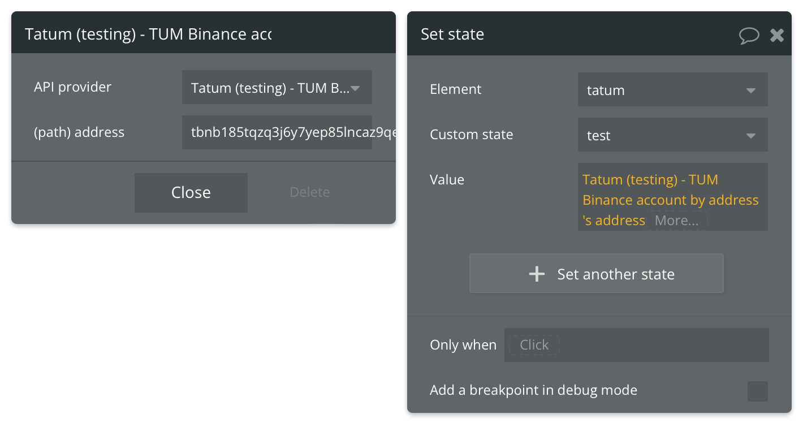Click the Element label
The image size is (803, 431).
coord(456,89)
